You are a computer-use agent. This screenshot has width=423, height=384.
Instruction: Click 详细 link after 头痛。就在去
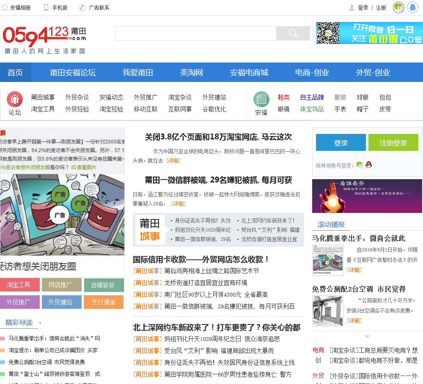coord(173,161)
